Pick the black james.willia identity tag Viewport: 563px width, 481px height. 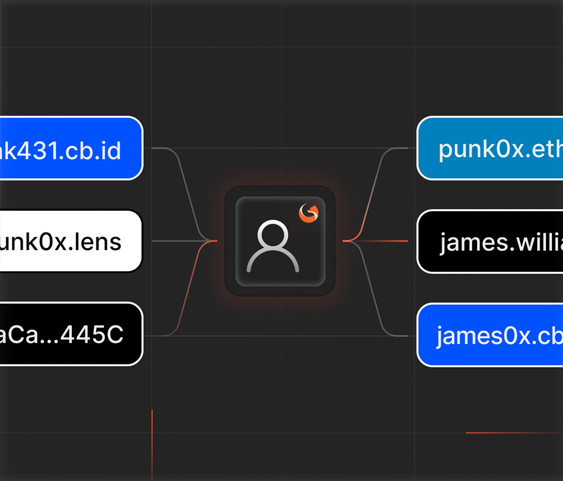[489, 242]
